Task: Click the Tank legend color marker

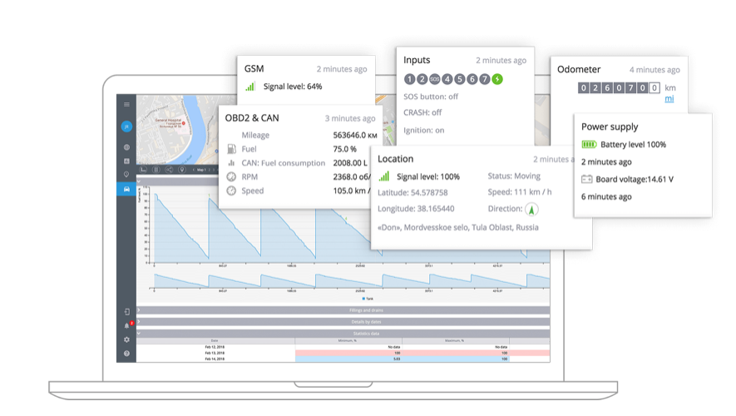Action: click(x=363, y=297)
